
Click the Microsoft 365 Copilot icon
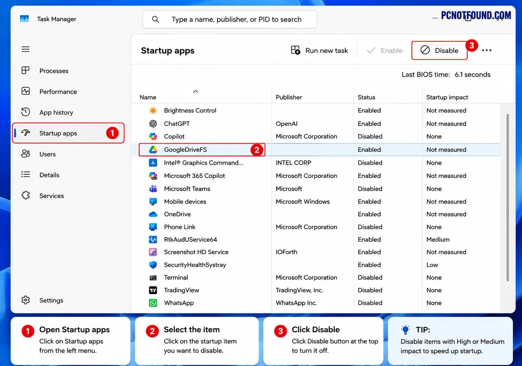(153, 176)
